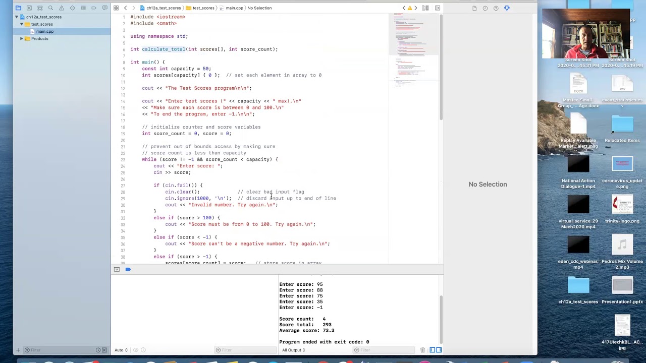
Task: Collapse the test_scores folder
Action: pos(22,24)
